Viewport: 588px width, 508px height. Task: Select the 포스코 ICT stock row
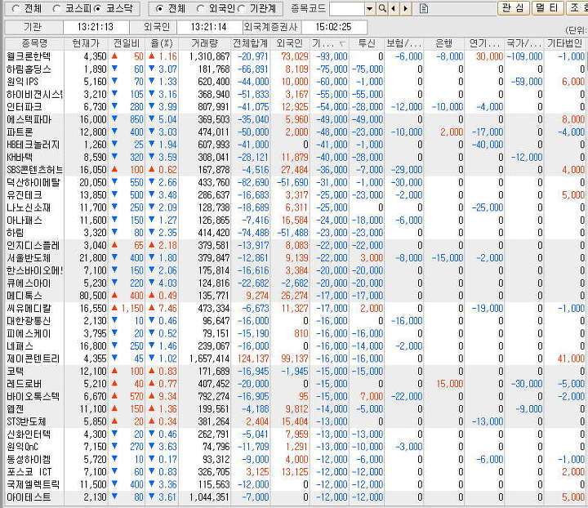(296, 472)
